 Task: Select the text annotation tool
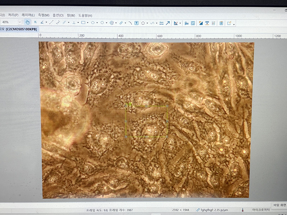[x=136, y=23]
